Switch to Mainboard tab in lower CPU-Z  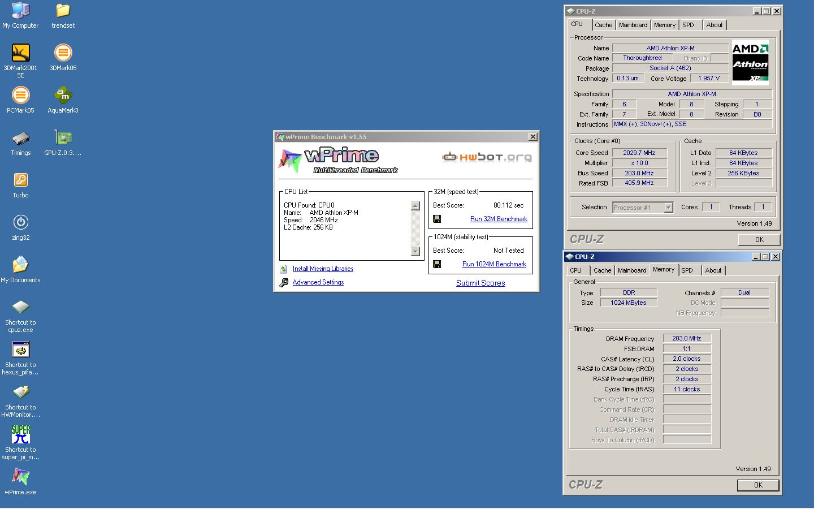632,270
